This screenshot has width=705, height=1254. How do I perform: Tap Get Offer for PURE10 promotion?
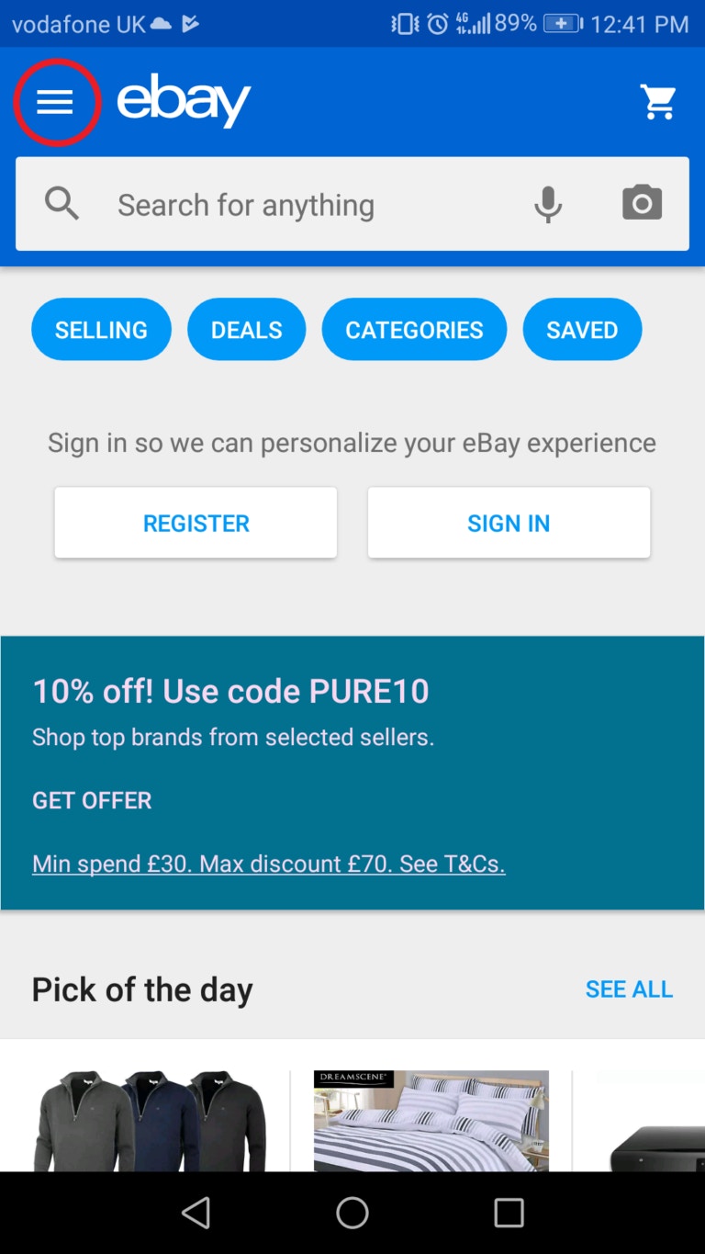tap(92, 800)
